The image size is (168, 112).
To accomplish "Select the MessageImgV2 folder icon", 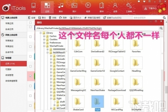I will 78,82.
